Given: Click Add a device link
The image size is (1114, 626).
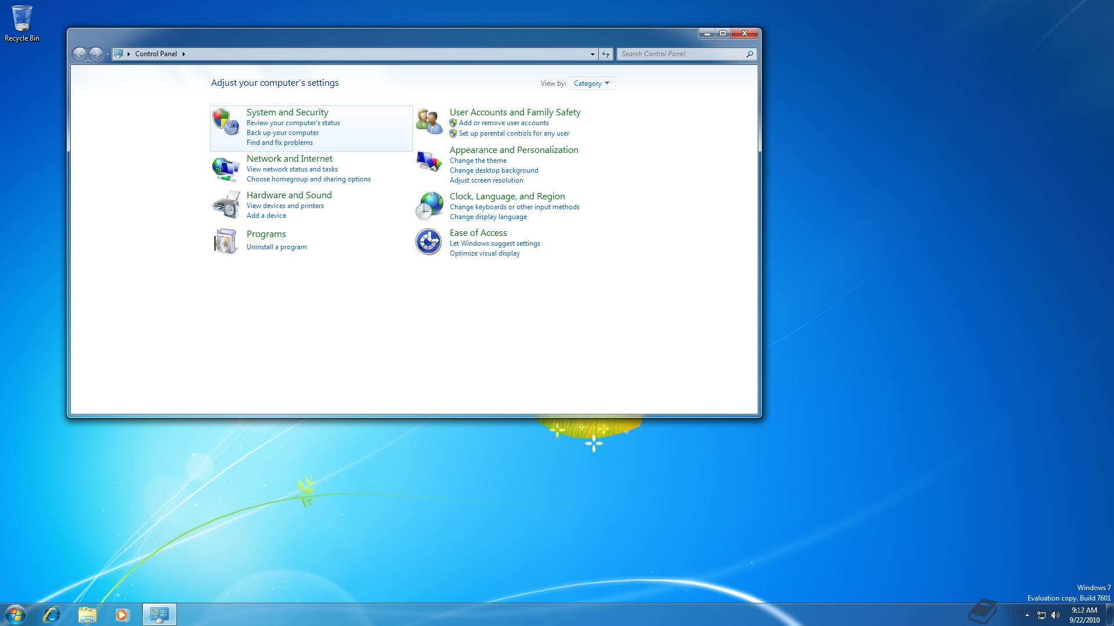Looking at the screenshot, I should (266, 216).
